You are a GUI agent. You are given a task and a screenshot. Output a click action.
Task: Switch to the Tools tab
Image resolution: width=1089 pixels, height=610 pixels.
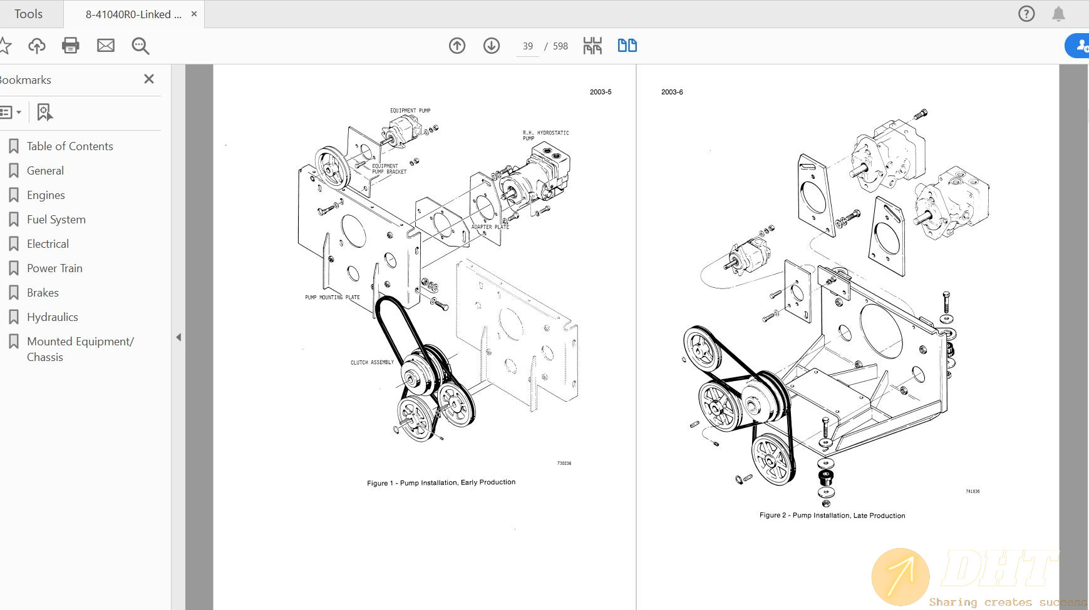[x=28, y=13]
